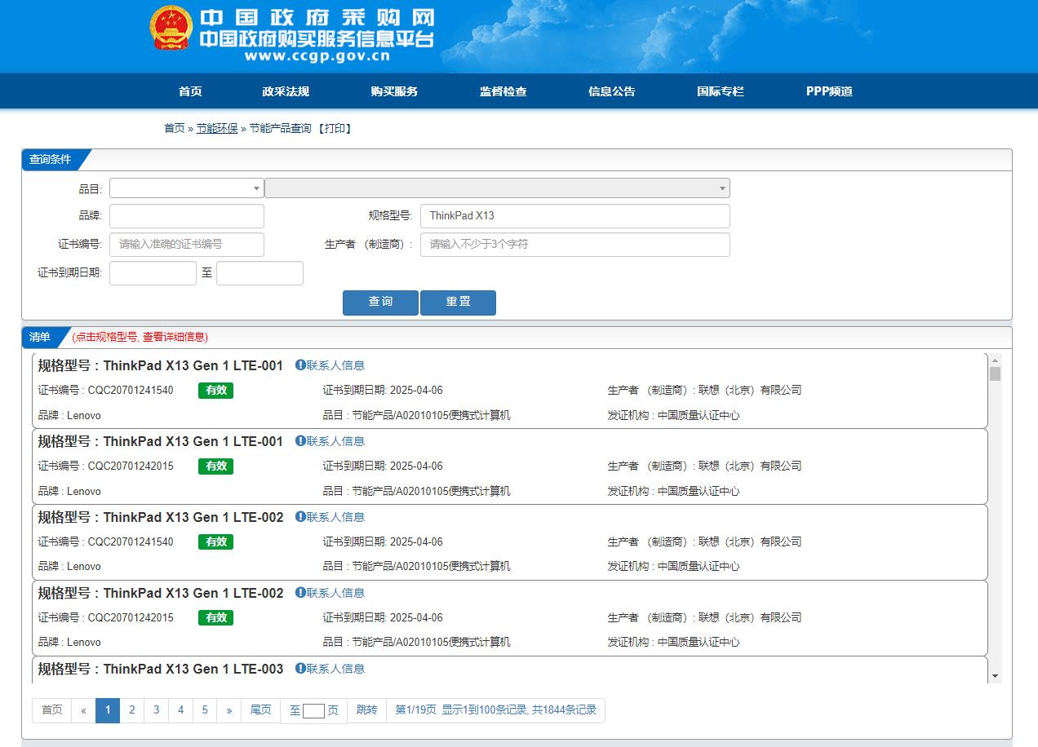This screenshot has width=1038, height=747.
Task: Click 有效 badge beside LTE-001 certificate CQC20701241540
Action: (x=215, y=391)
